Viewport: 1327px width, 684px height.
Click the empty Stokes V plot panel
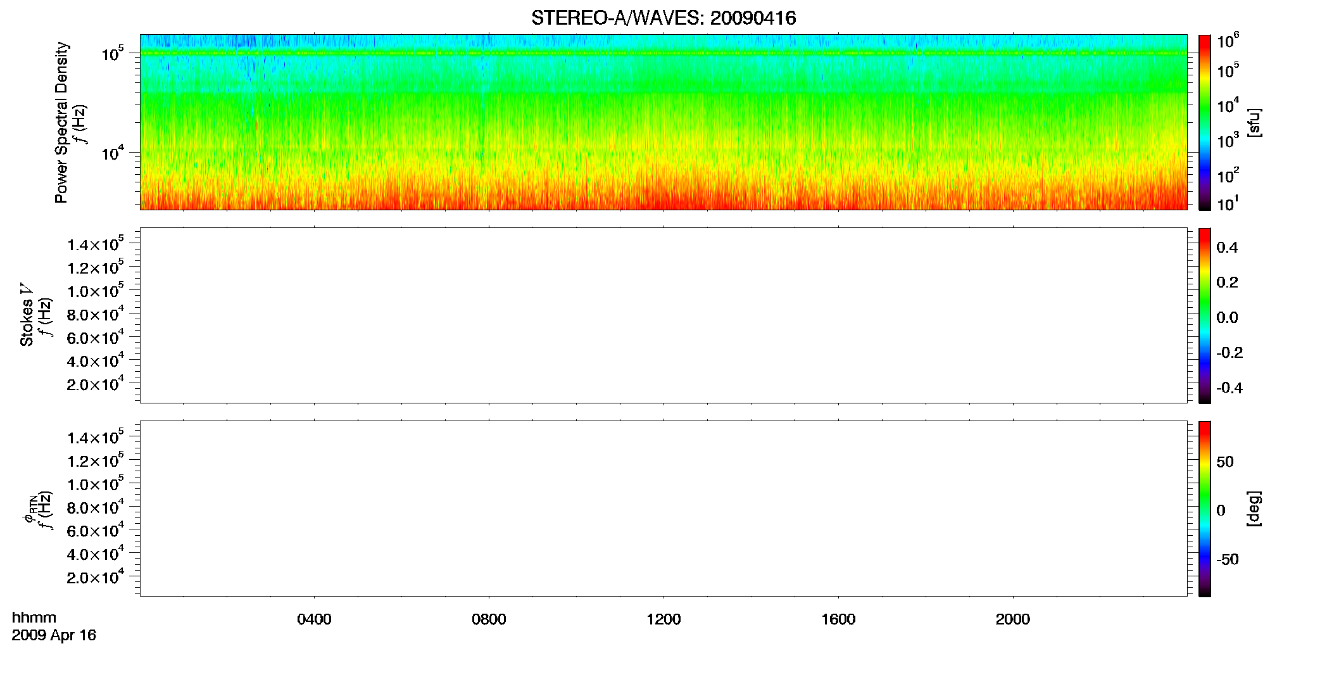pos(663,315)
